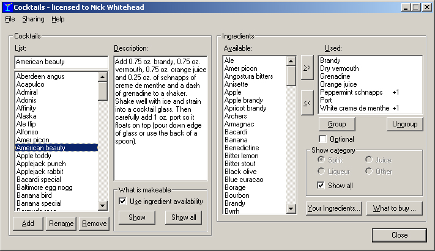
Task: Select Angostura bitters in Available ingredients
Action: [x=255, y=76]
